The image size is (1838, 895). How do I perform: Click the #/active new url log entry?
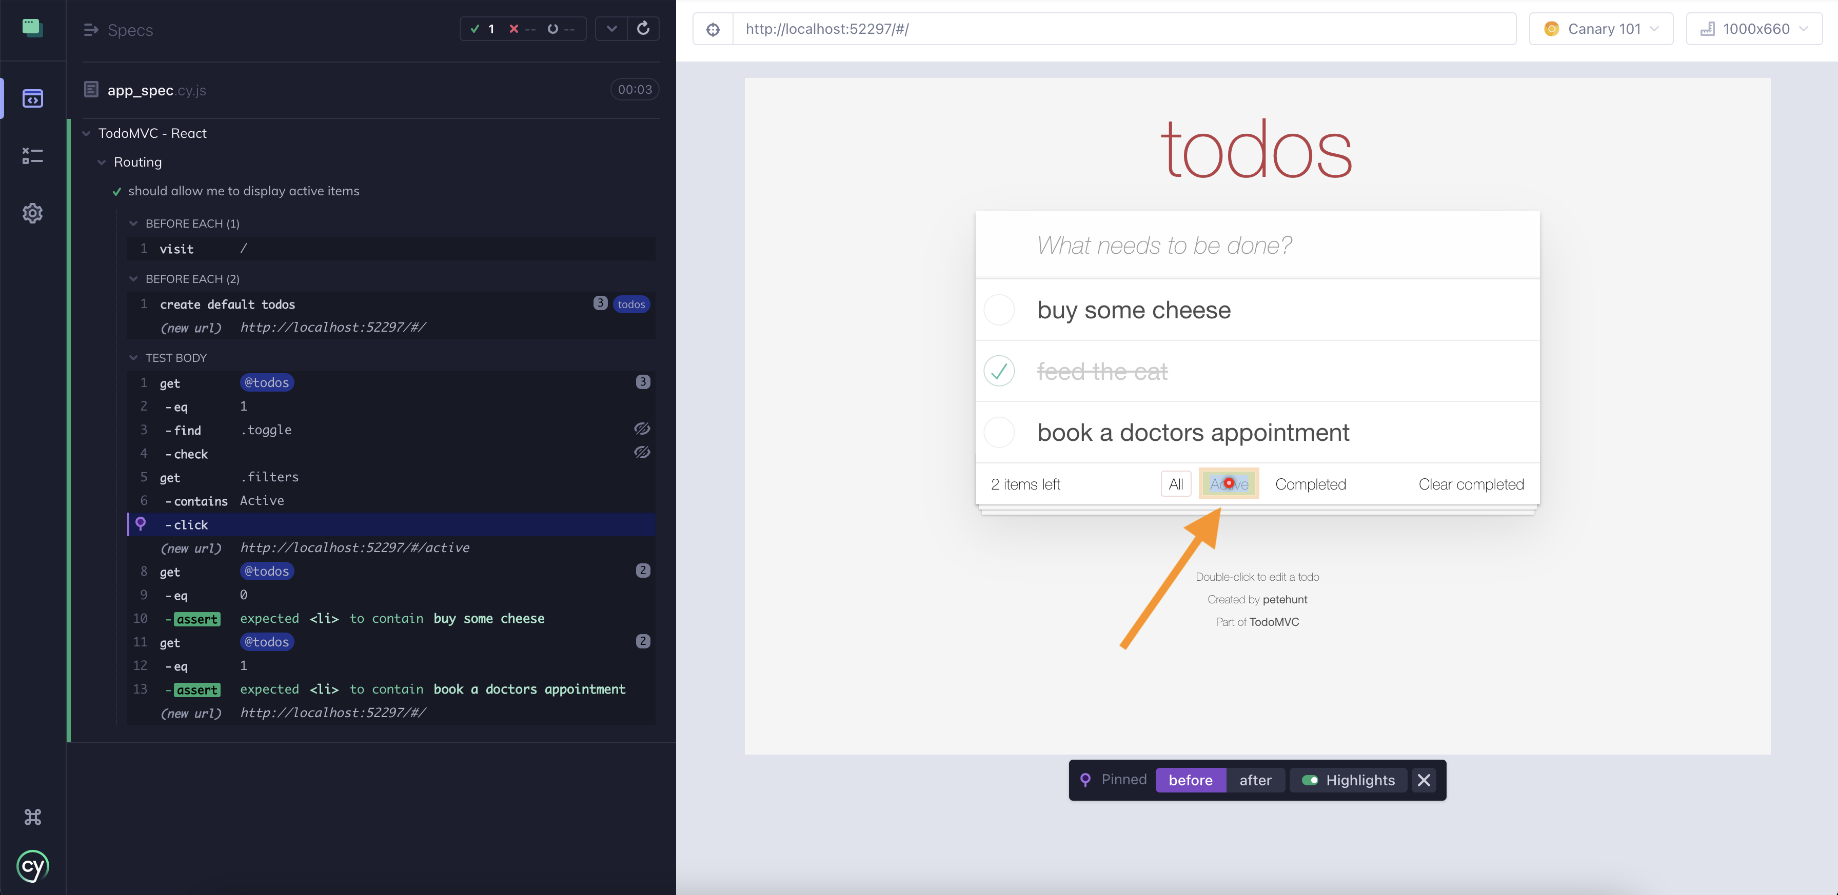point(391,547)
